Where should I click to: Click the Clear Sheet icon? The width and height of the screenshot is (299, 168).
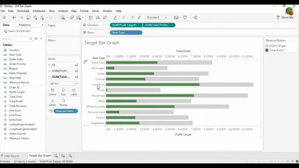(78, 18)
